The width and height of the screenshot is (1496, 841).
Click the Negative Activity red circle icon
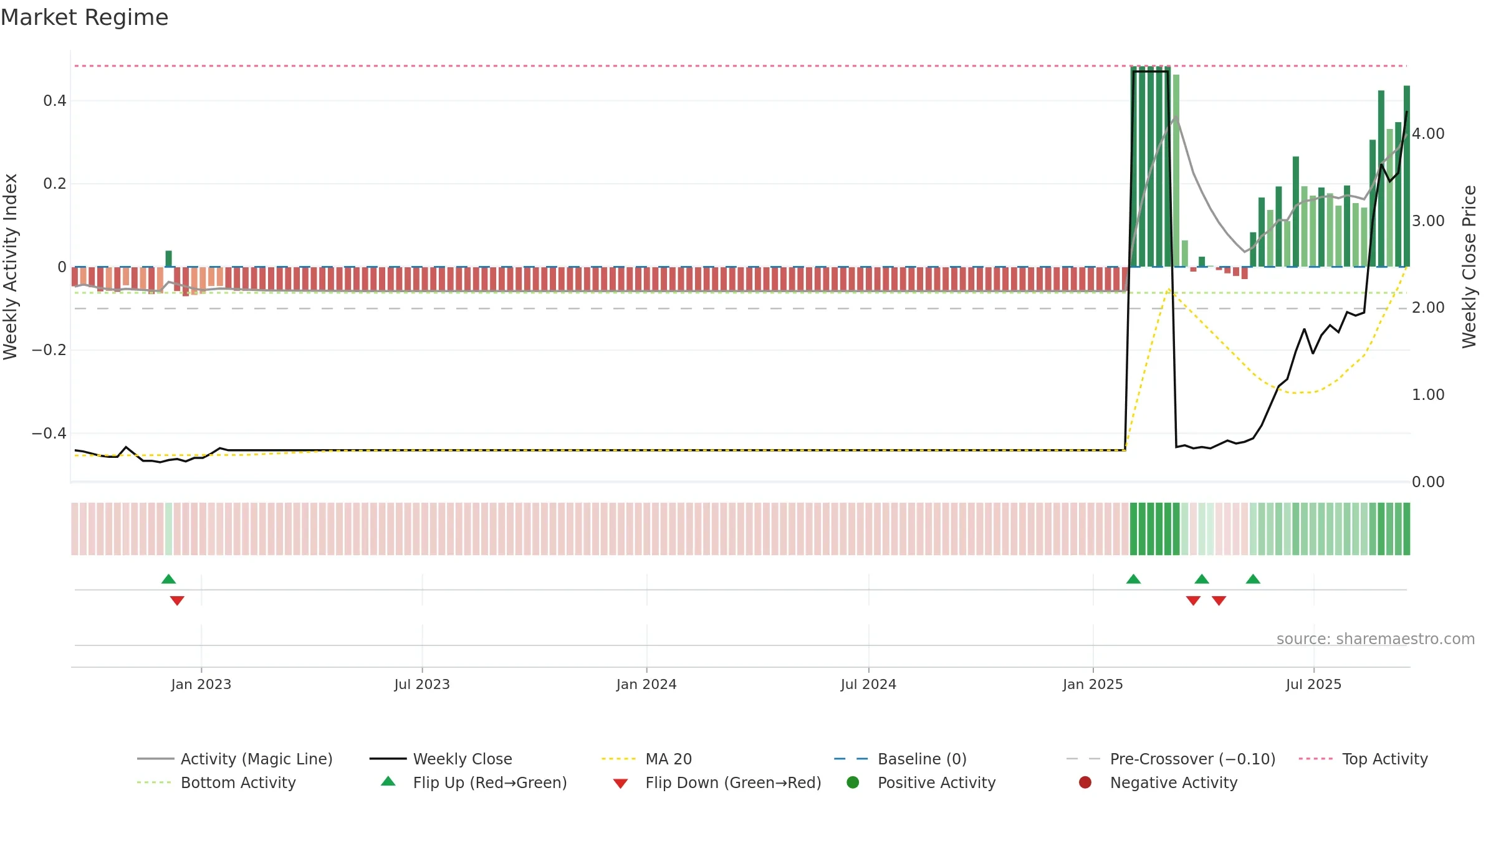point(1085,782)
